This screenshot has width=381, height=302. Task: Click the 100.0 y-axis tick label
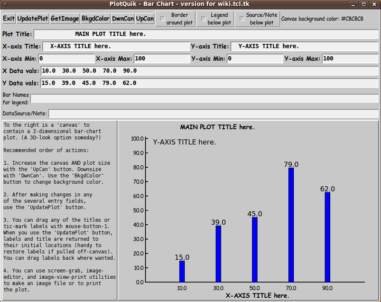[137, 139]
